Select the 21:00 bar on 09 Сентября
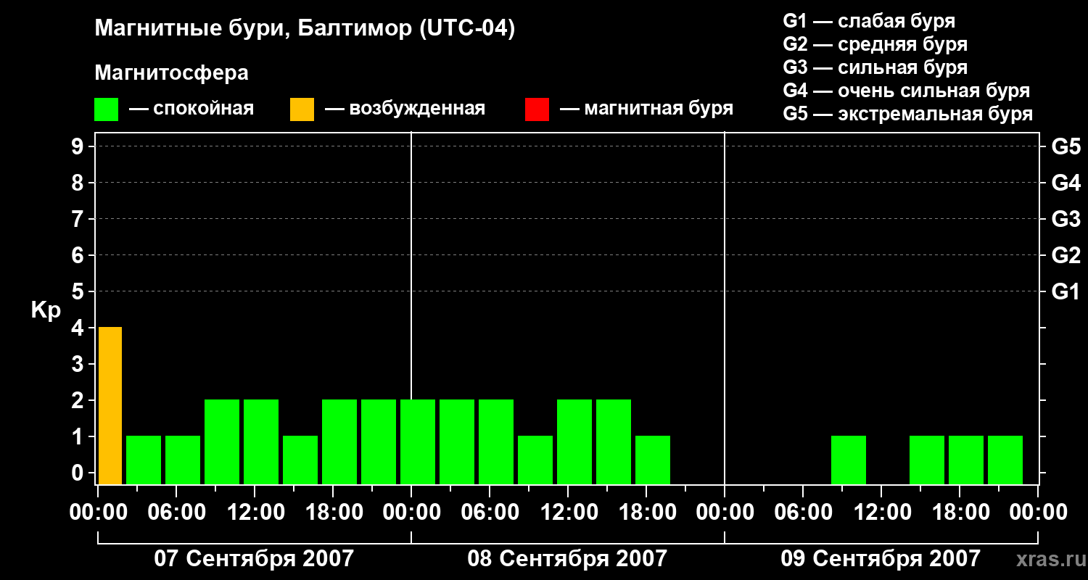1088x580 pixels. click(1005, 460)
